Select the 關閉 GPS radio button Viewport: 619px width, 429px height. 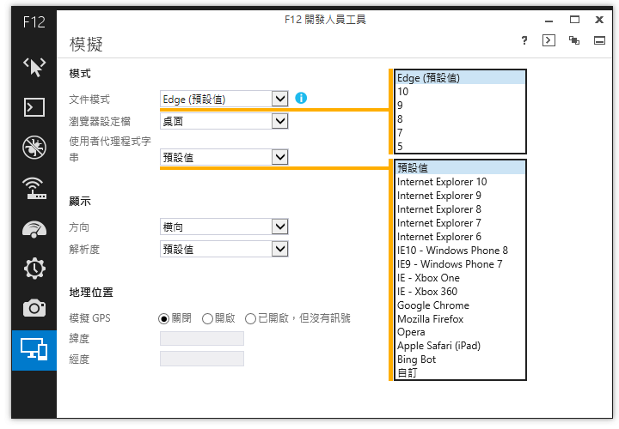pos(164,318)
